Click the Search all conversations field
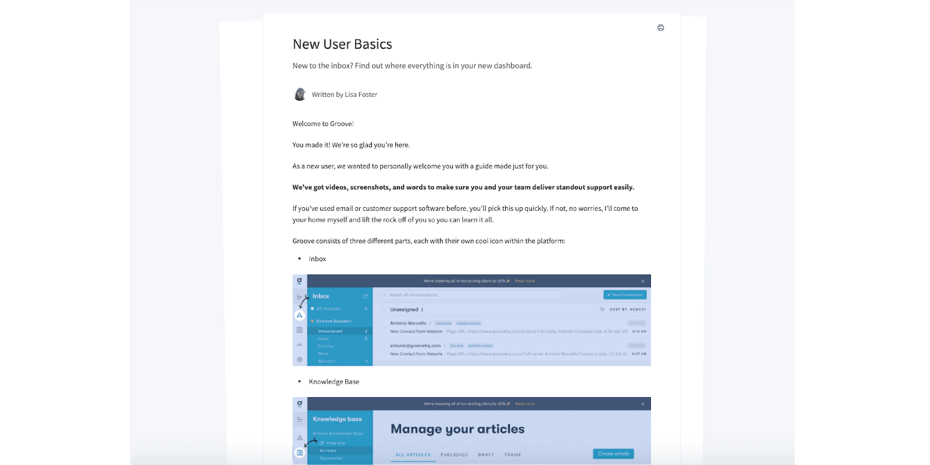 coord(471,295)
